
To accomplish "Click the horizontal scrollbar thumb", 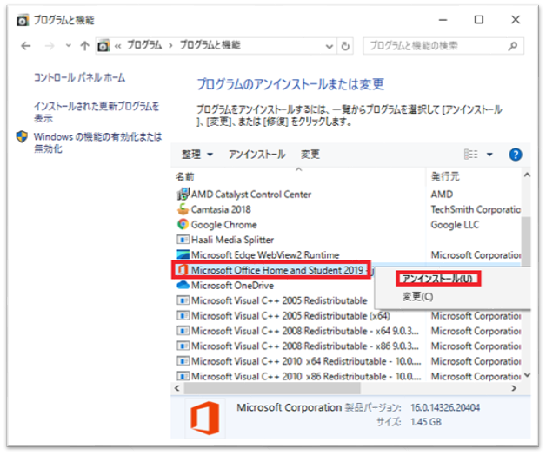I will tap(272, 388).
